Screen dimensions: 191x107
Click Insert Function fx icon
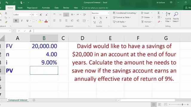point(30,31)
